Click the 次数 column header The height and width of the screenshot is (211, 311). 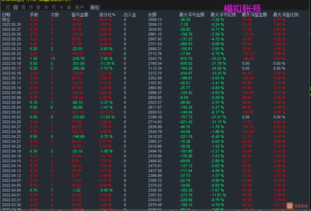coord(55,15)
